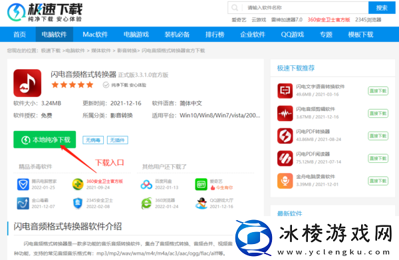
Task: Click the 闪电音频格式转换器软件介绍 heading
Action: click(67, 226)
